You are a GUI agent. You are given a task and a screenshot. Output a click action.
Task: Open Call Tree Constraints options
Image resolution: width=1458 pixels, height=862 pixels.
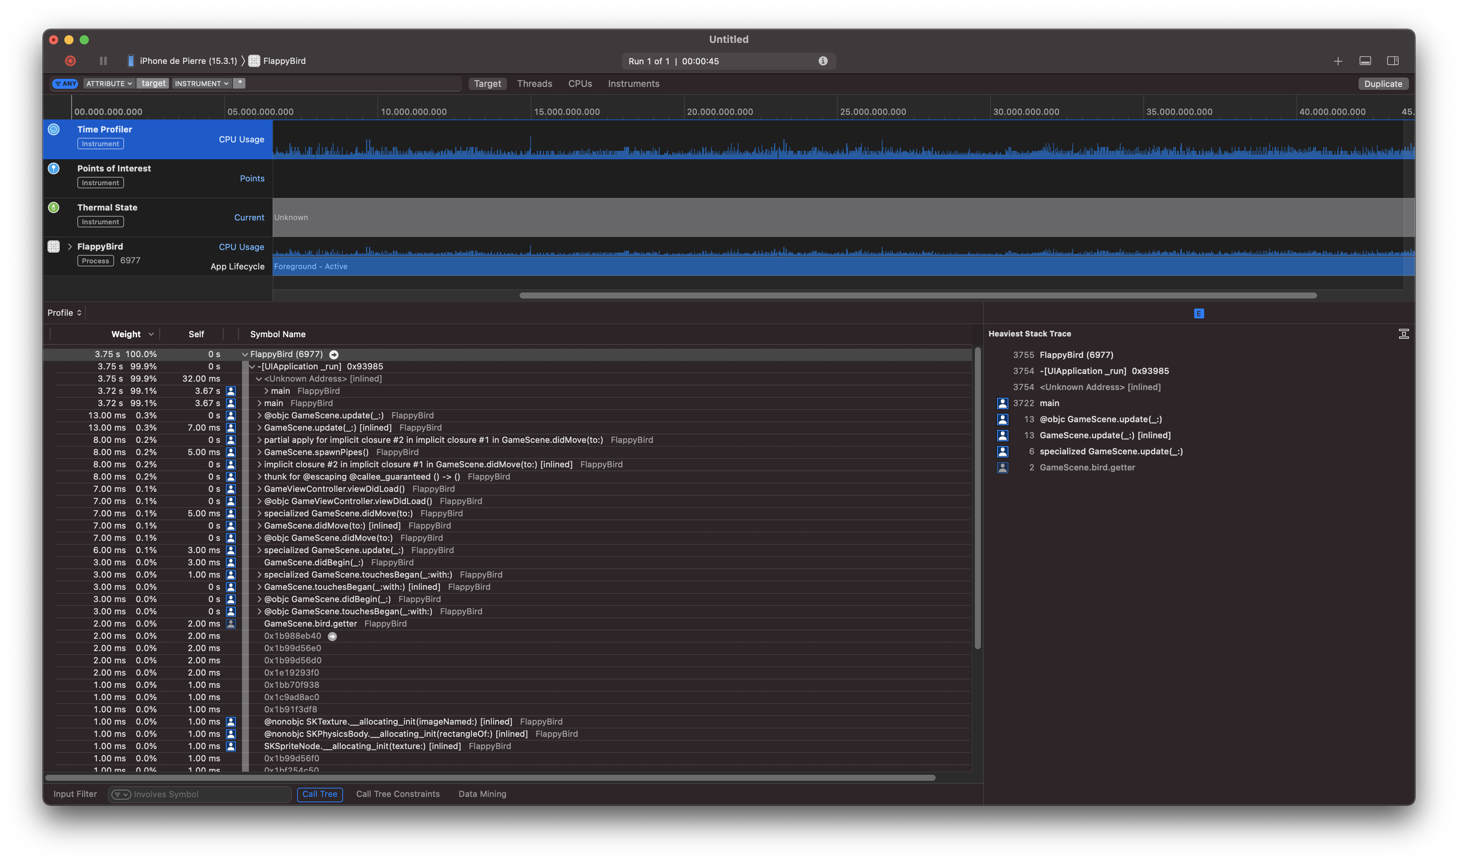tap(397, 794)
